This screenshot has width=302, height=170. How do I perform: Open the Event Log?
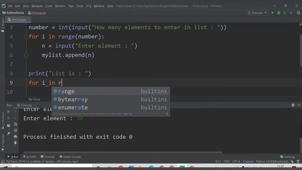coord(287,157)
